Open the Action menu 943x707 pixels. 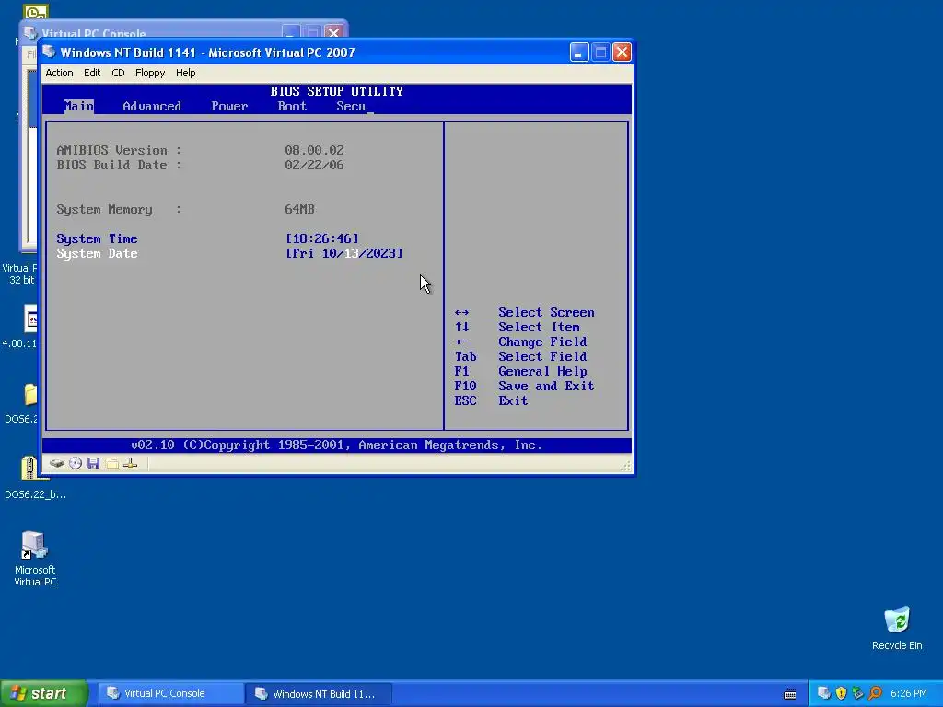point(59,73)
